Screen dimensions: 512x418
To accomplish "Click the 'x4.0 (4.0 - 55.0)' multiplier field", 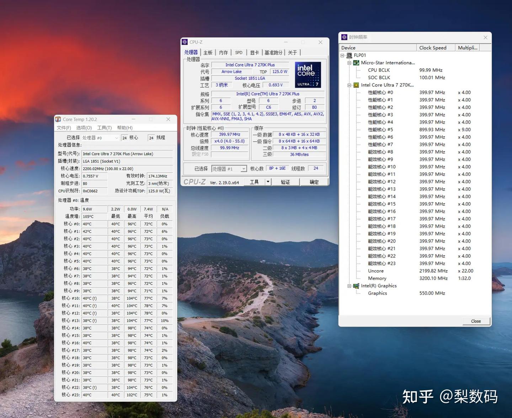I will point(230,141).
